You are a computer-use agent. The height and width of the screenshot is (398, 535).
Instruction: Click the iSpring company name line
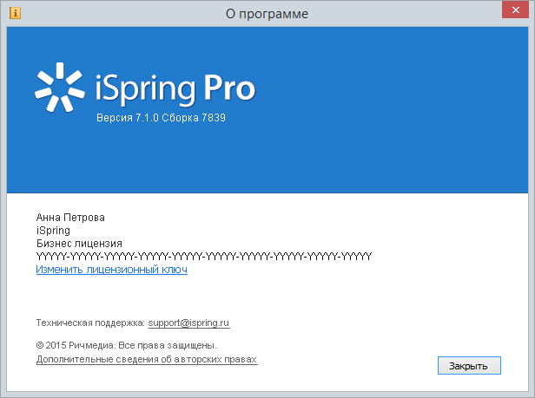point(53,231)
